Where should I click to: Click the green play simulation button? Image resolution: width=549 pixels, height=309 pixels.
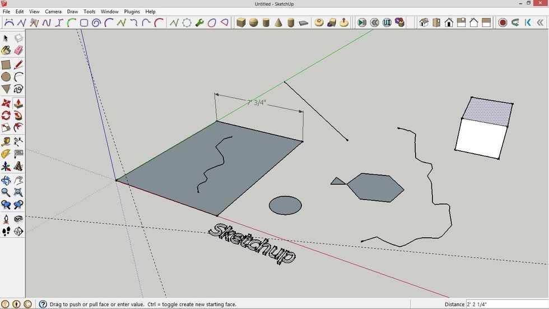[362, 23]
